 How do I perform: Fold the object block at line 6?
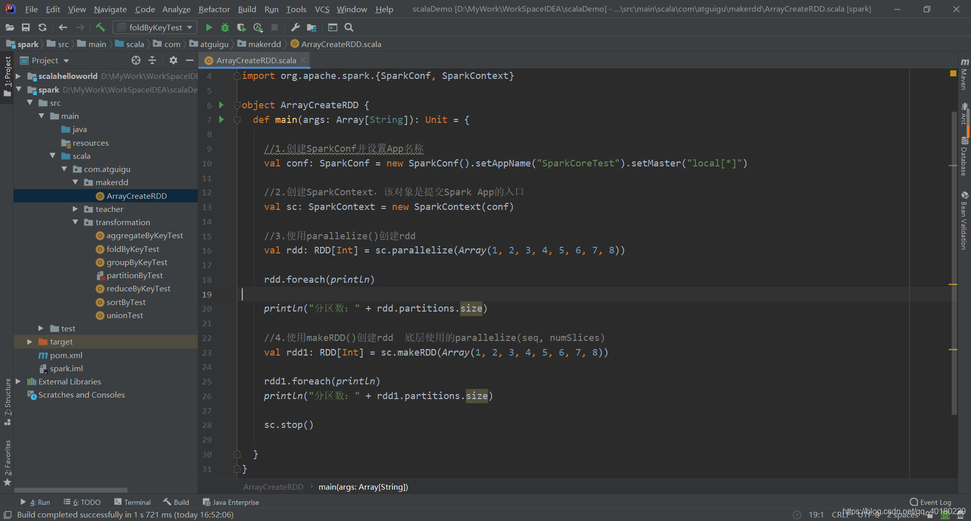coord(237,105)
